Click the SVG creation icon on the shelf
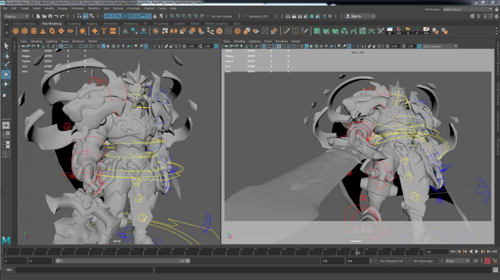500x280 pixels. tap(113, 30)
